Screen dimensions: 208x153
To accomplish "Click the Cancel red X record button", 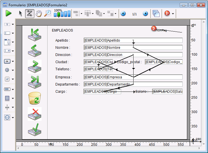I will 35,114.
